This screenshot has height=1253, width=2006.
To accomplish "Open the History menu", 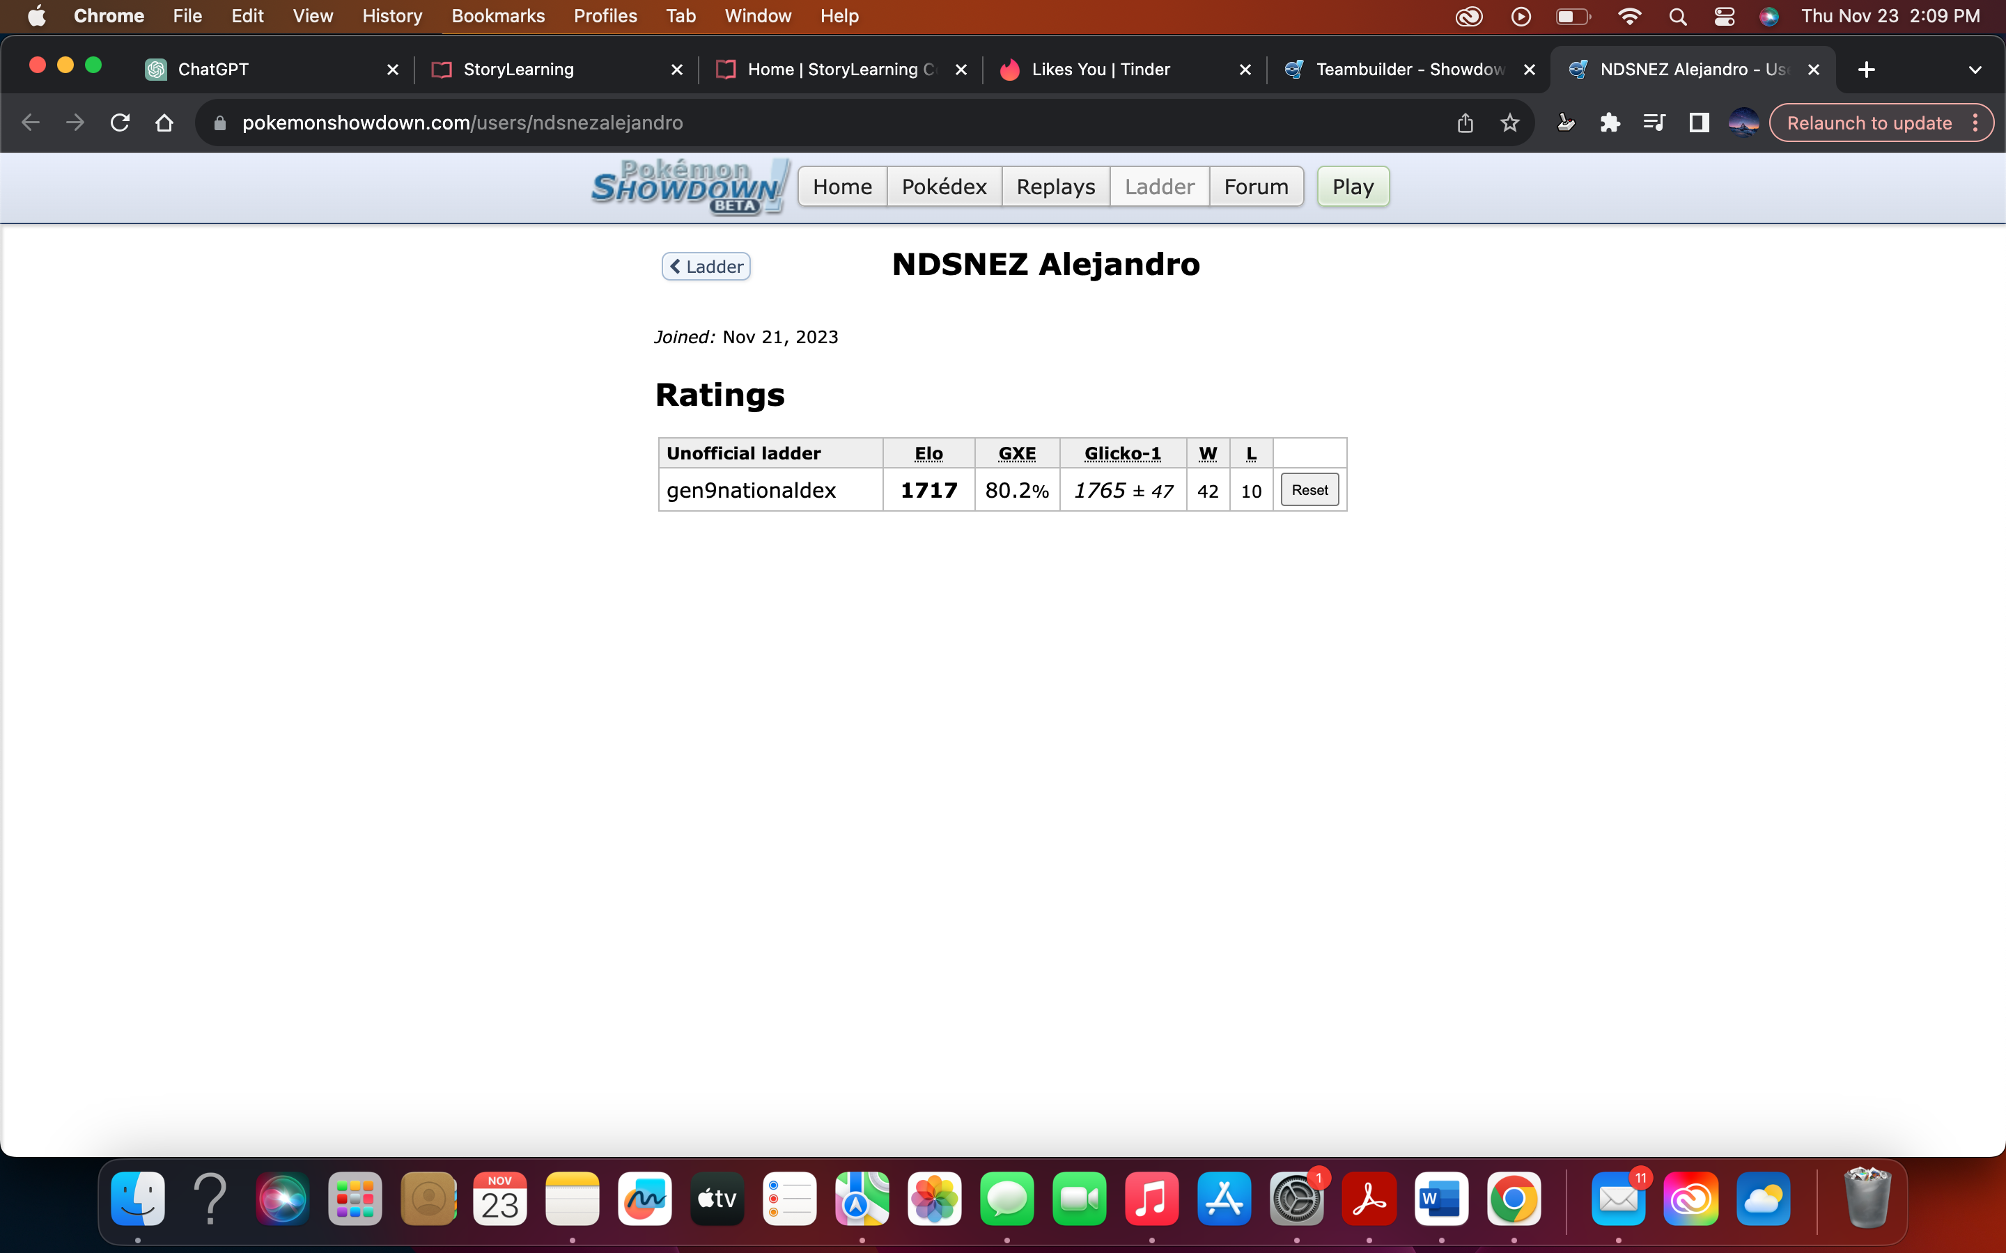I will coord(392,17).
